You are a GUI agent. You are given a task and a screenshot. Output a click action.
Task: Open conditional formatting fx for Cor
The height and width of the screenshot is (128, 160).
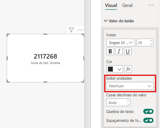128,69
